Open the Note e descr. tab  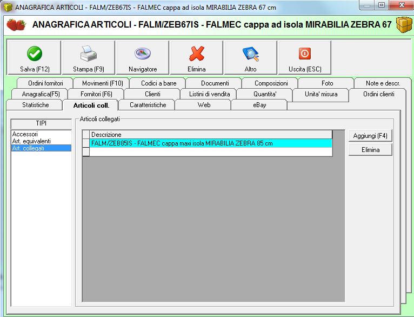tap(383, 83)
